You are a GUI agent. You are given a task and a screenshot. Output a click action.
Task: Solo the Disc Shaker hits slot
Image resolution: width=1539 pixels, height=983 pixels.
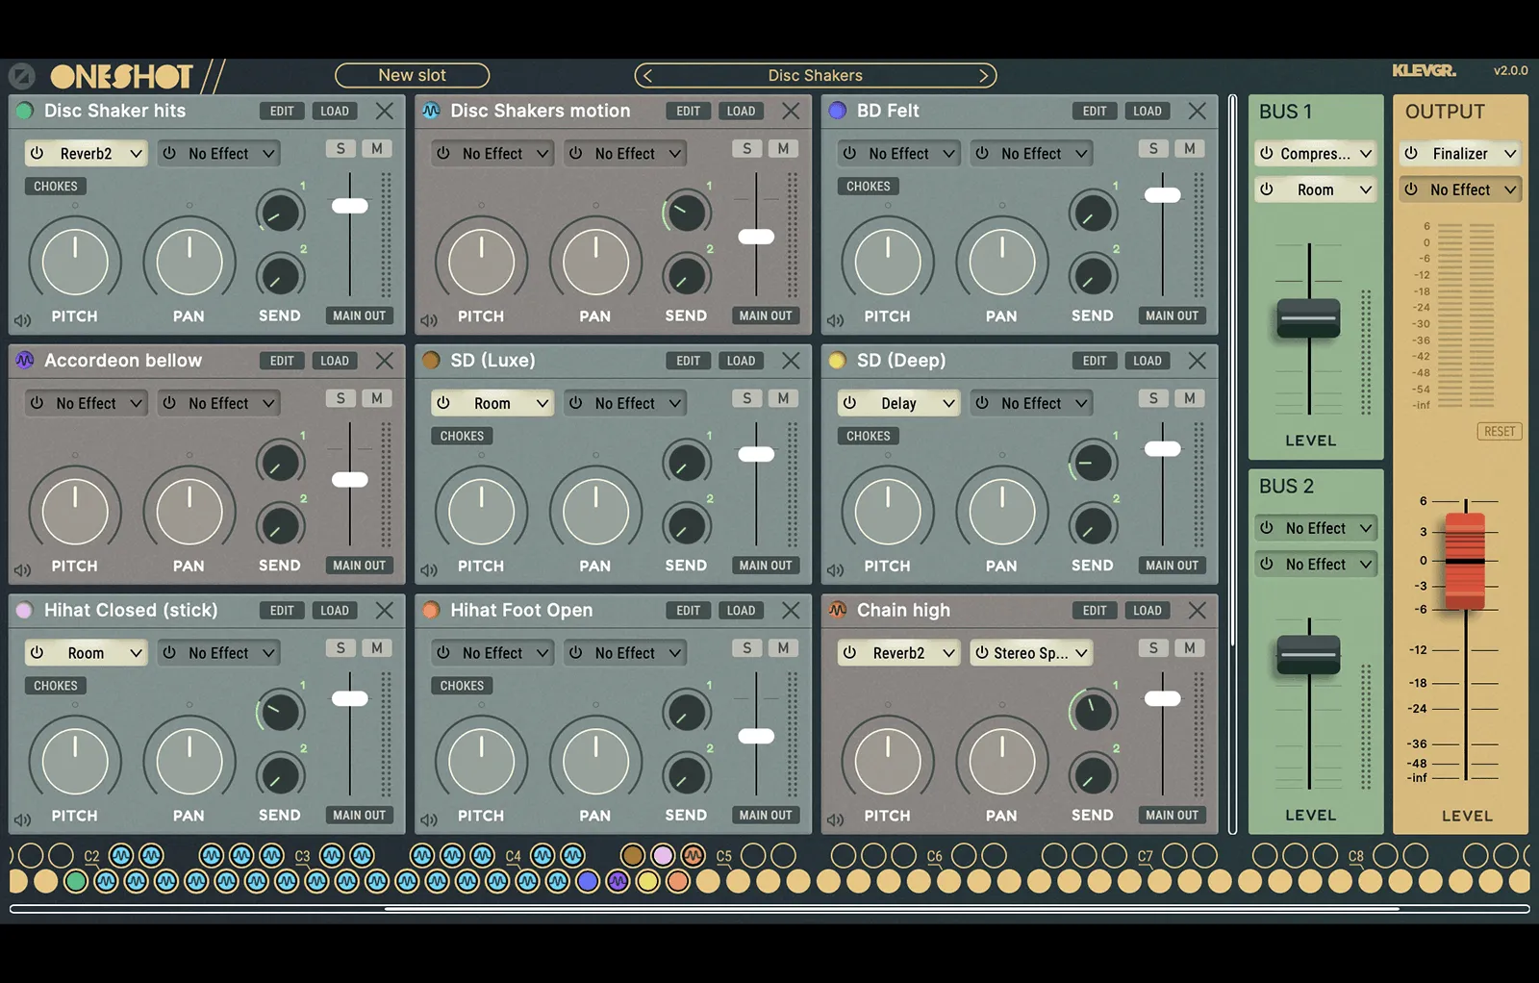click(x=341, y=148)
